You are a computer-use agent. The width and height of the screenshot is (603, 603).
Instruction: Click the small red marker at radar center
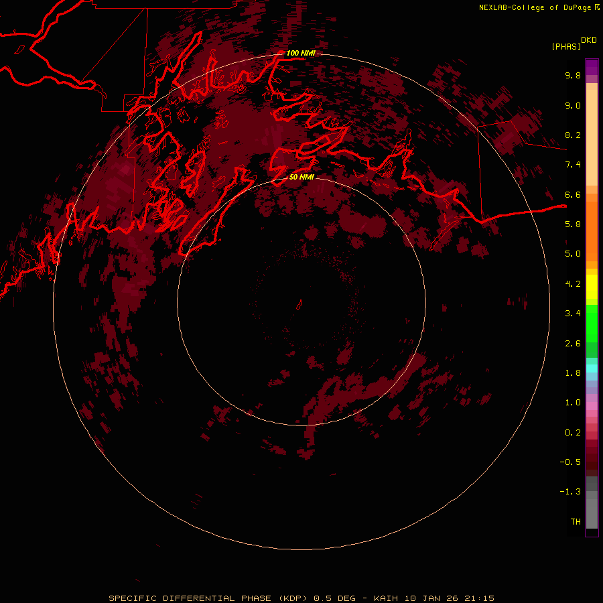coord(299,305)
